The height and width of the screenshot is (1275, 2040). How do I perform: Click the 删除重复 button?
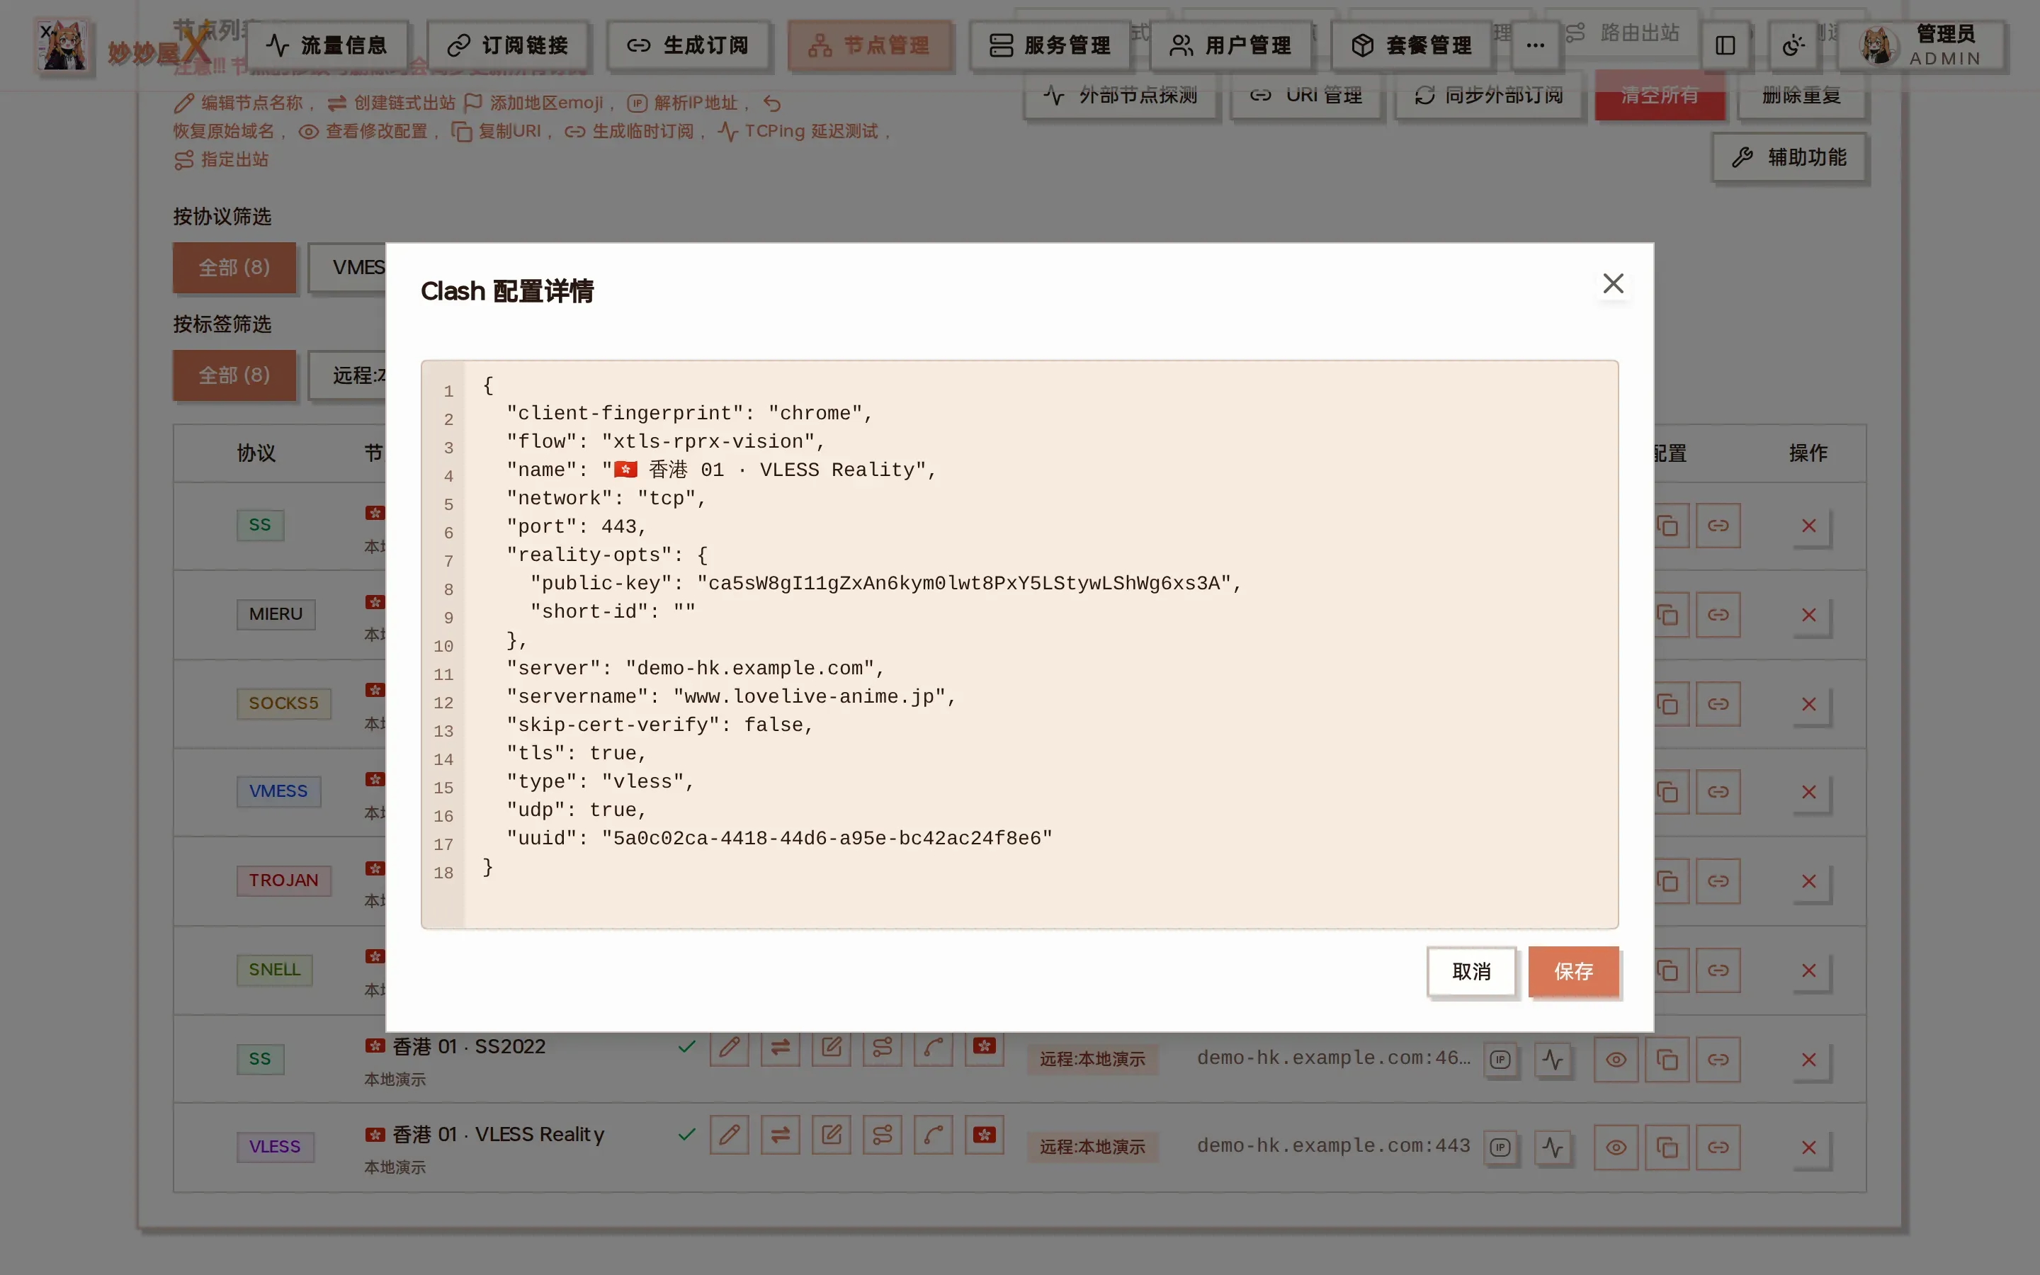pyautogui.click(x=1801, y=96)
